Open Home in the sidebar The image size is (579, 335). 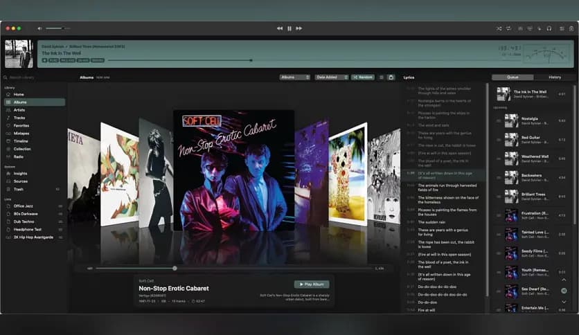click(35, 94)
